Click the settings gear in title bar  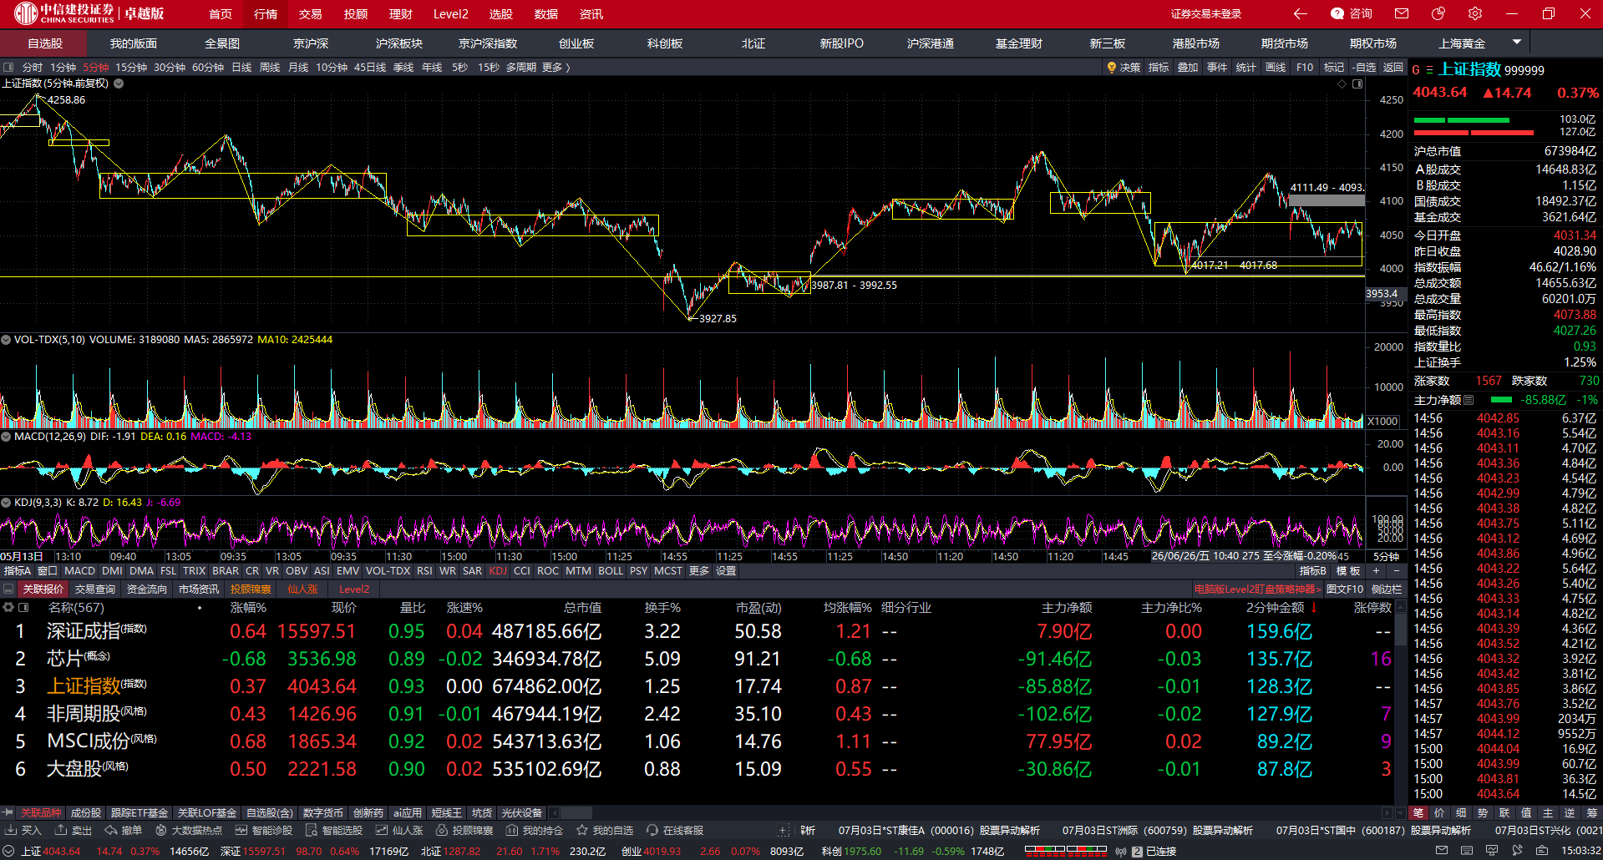pyautogui.click(x=1475, y=13)
